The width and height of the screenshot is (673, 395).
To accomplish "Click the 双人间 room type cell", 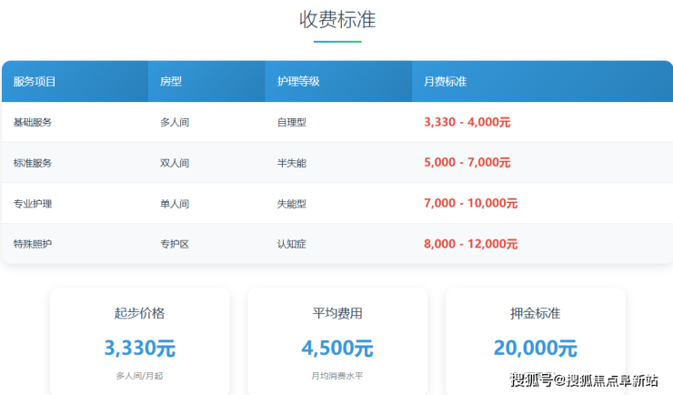I will [x=175, y=163].
